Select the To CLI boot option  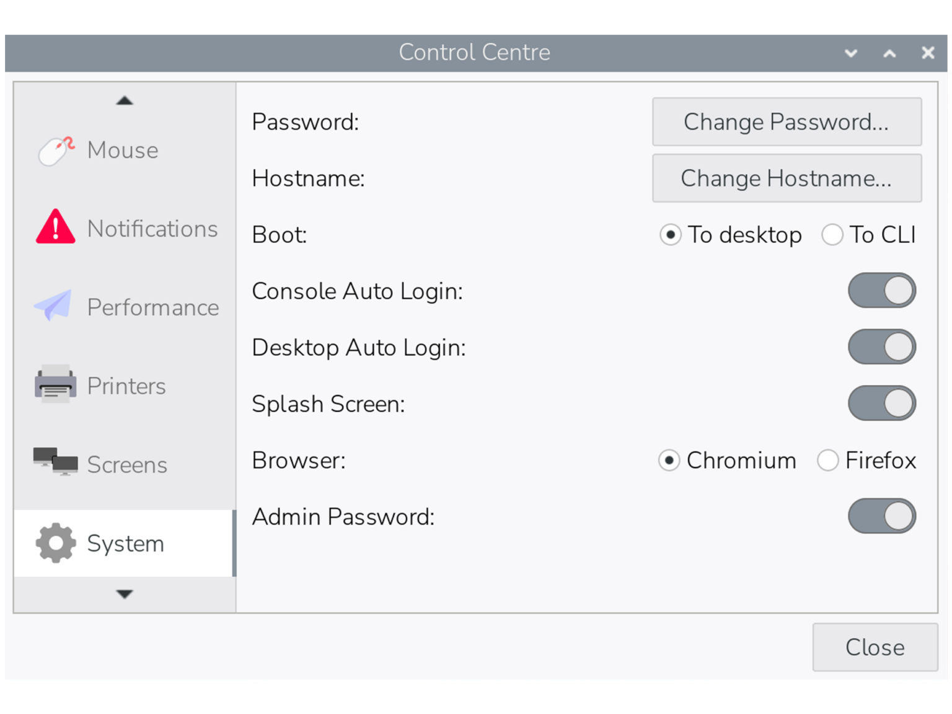(x=832, y=235)
